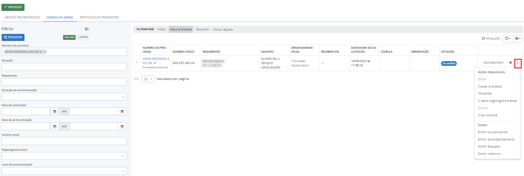The width and height of the screenshot is (524, 176).
Task: Open calendar for Data de solicitação start
Action: pyautogui.click(x=55, y=111)
